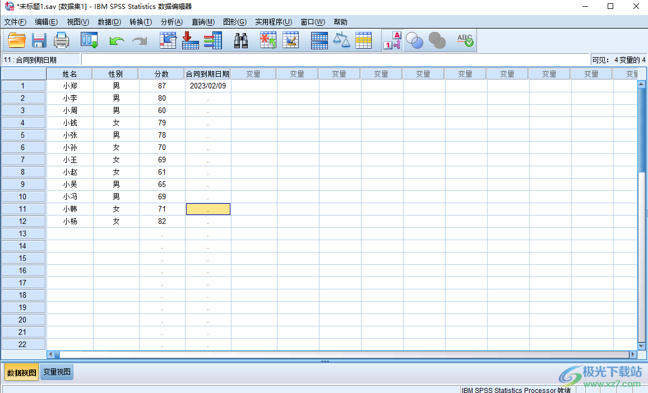The height and width of the screenshot is (393, 648).
Task: Click the Go to case icon
Action: coord(168,40)
